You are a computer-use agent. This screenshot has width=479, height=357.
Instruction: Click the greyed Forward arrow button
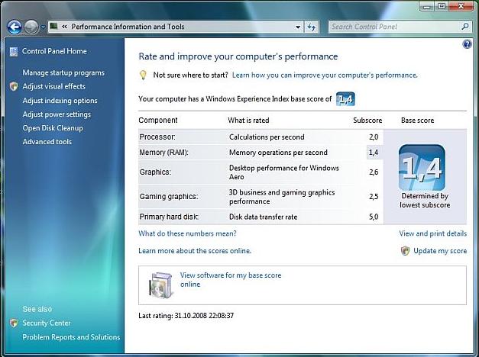click(31, 27)
